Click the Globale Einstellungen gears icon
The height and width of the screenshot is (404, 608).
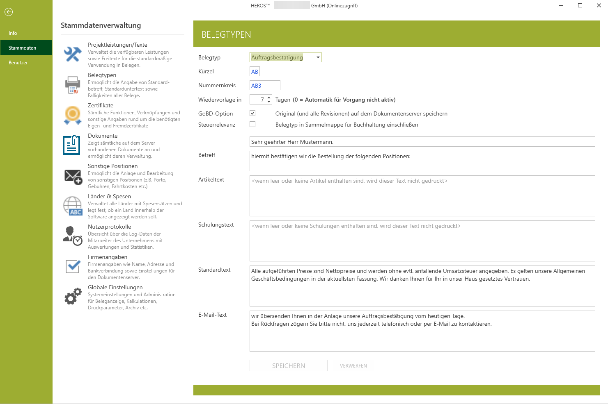click(x=73, y=297)
